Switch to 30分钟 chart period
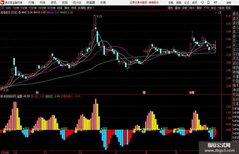The image size is (239, 154). tap(42, 8)
